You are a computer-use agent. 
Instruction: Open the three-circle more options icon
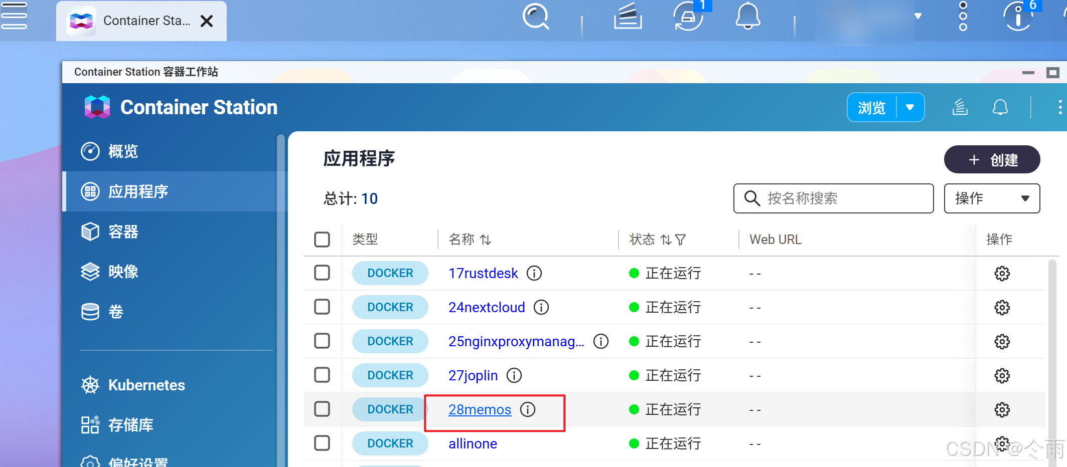coord(963,16)
